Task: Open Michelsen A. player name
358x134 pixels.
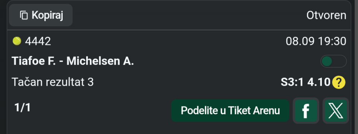Action: (100, 61)
